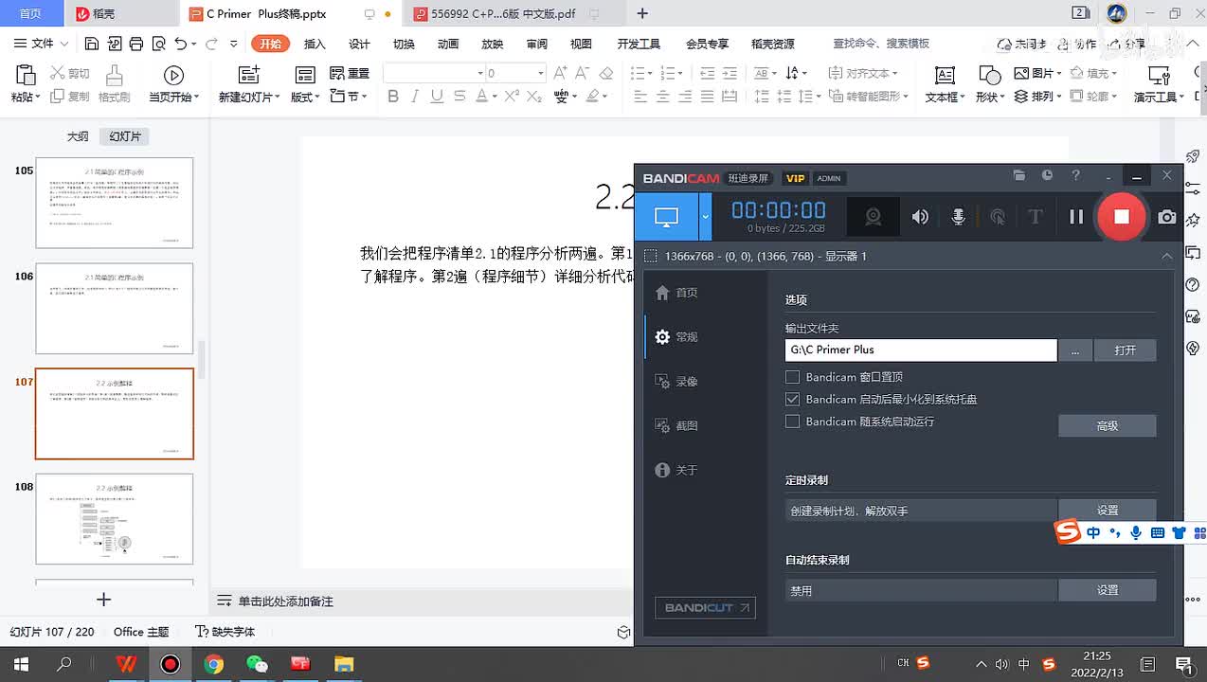Open 录像 settings in Bandicam sidebar
This screenshot has width=1207, height=682.
point(676,382)
